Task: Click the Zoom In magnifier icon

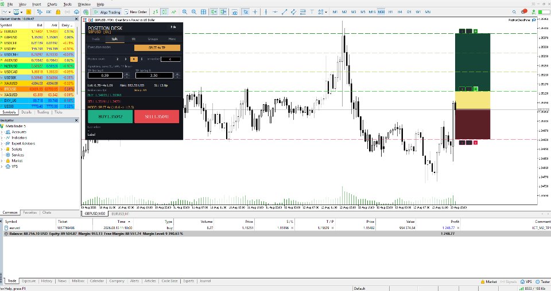Action: 184,12
